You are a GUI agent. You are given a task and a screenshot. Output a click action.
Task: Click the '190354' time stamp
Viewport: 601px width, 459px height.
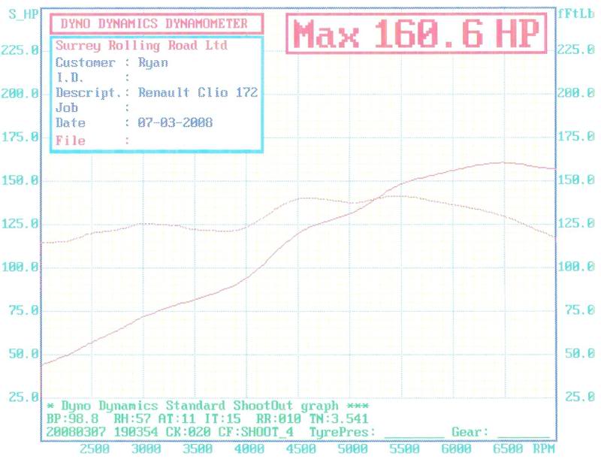pos(136,432)
